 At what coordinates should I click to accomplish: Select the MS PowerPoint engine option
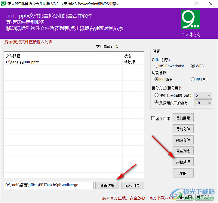(x=169, y=66)
